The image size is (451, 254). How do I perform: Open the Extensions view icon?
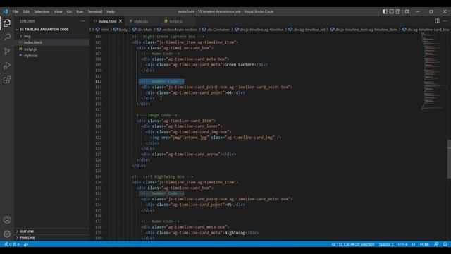[x=7, y=80]
